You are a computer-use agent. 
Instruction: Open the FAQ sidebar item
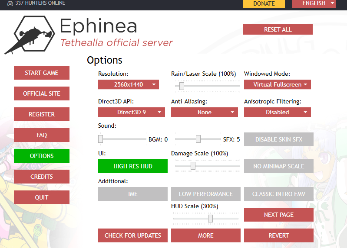coord(42,135)
